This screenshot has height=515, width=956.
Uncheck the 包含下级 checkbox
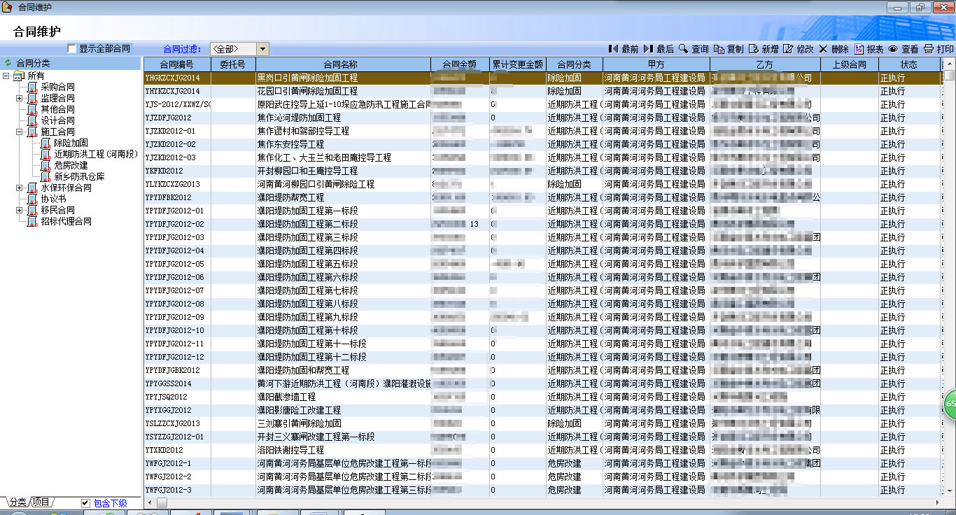click(x=85, y=503)
